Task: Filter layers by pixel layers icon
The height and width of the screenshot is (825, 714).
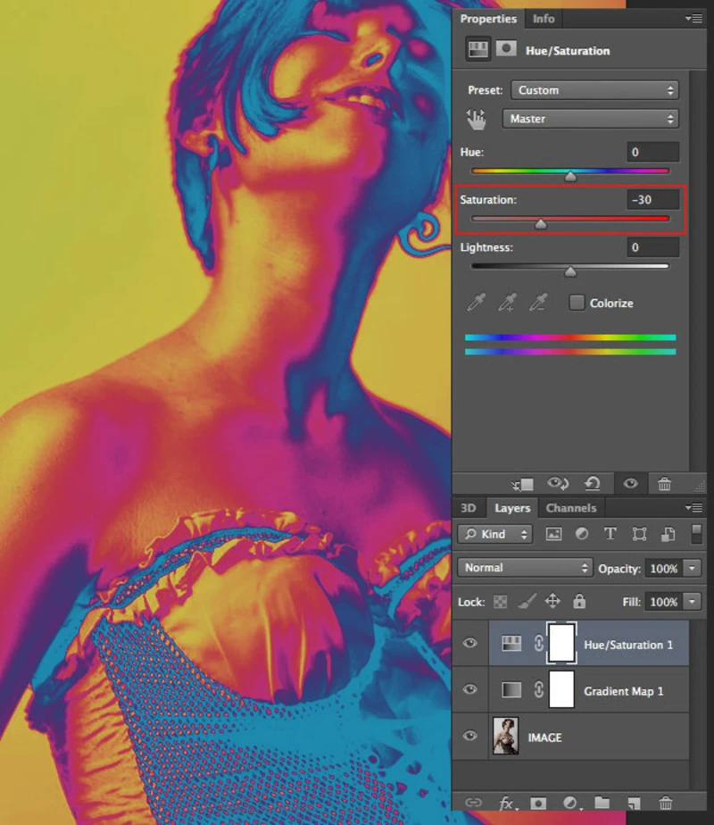Action: [x=553, y=534]
